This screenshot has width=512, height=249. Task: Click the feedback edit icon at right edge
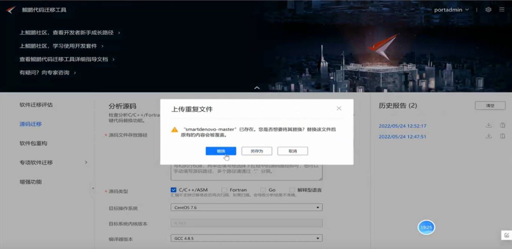point(507,235)
